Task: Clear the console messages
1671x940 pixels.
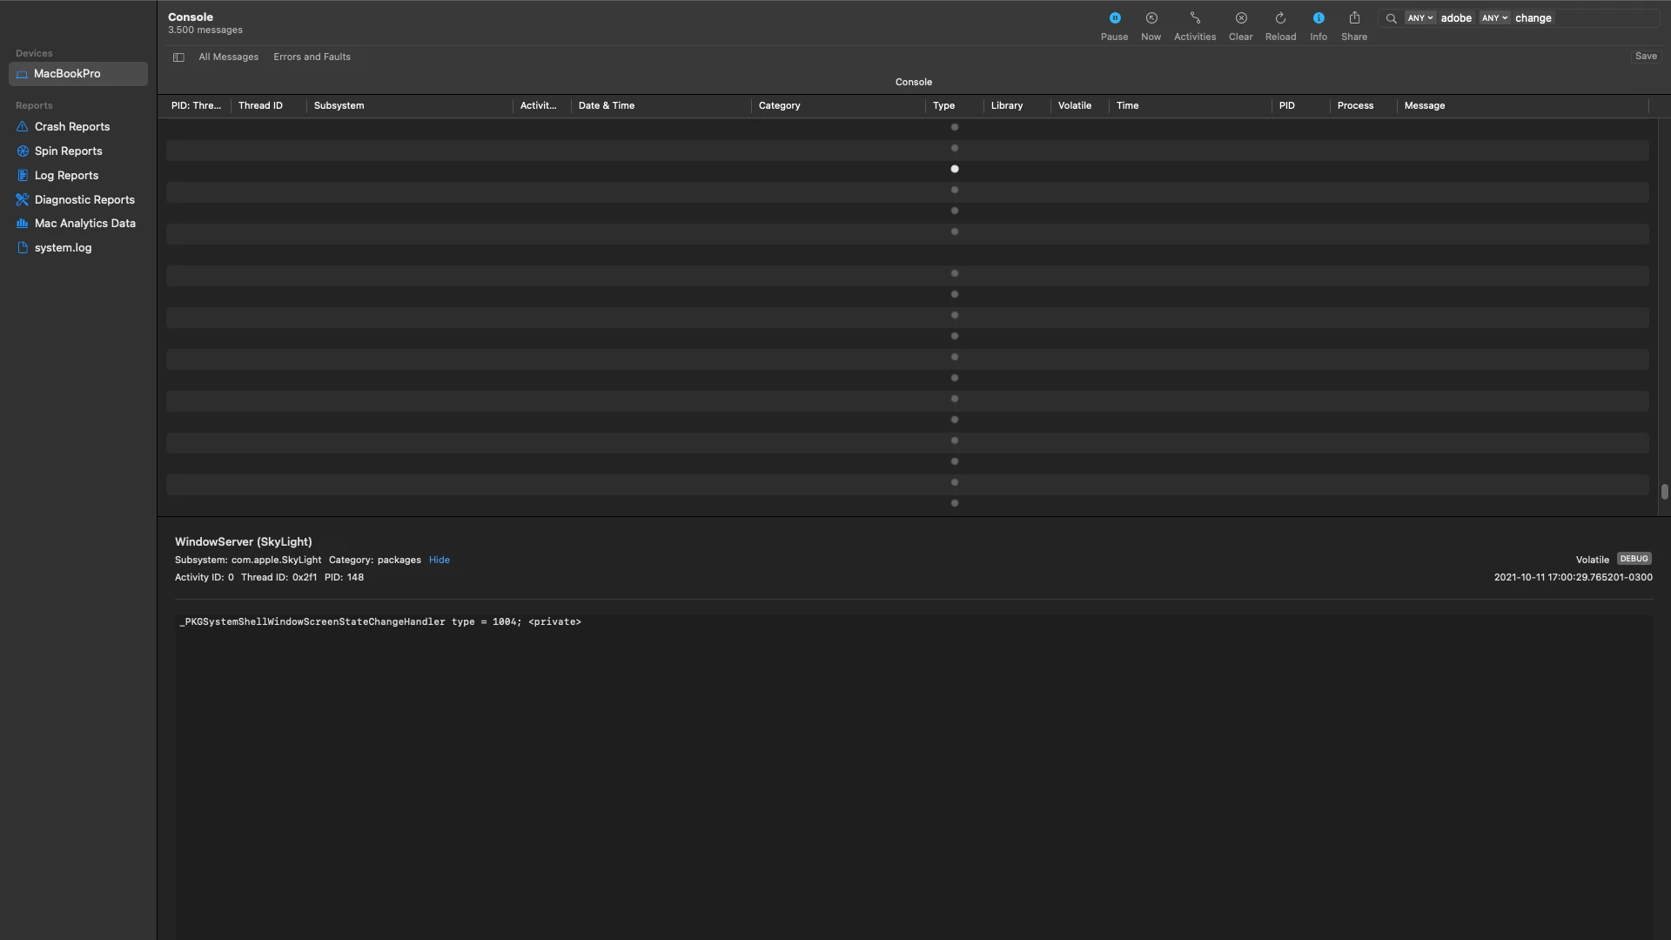Action: coord(1240,18)
